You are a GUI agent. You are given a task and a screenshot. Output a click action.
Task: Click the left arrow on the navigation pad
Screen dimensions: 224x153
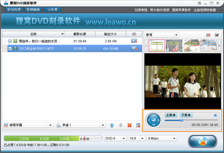pos(149,120)
